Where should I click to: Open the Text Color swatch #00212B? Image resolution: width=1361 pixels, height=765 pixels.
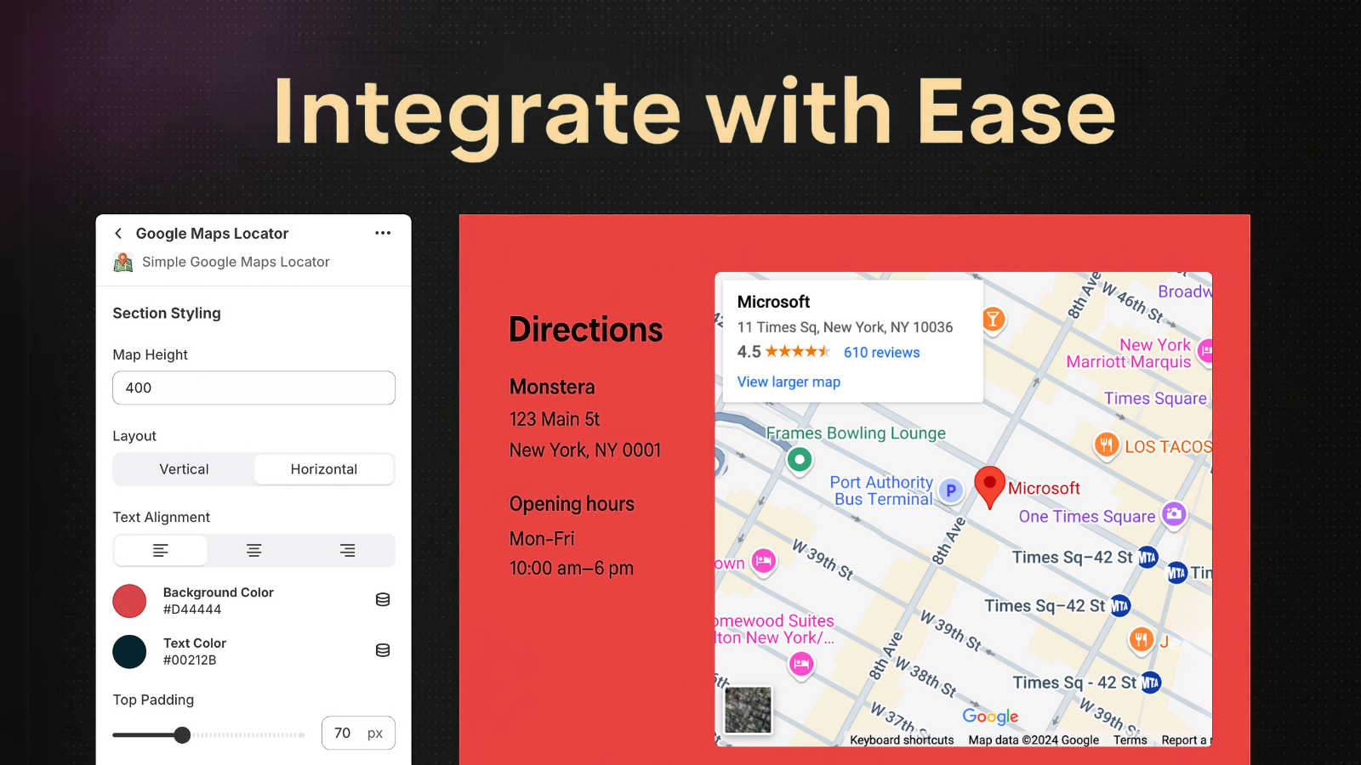pyautogui.click(x=130, y=652)
